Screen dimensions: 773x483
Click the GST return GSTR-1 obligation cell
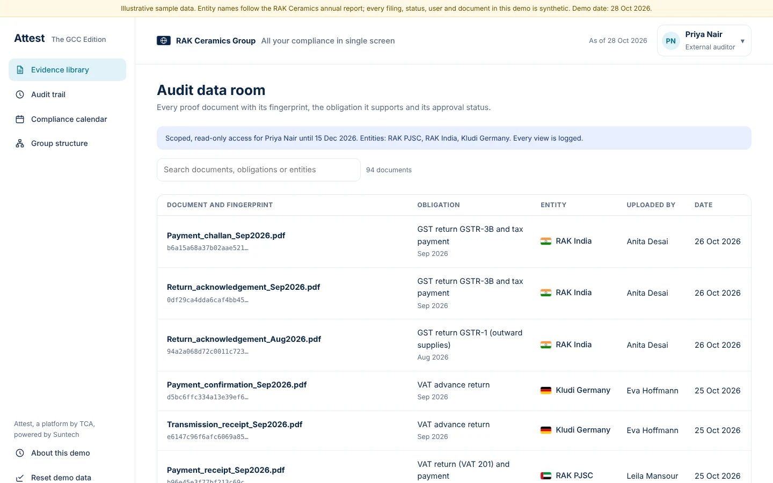coord(470,345)
